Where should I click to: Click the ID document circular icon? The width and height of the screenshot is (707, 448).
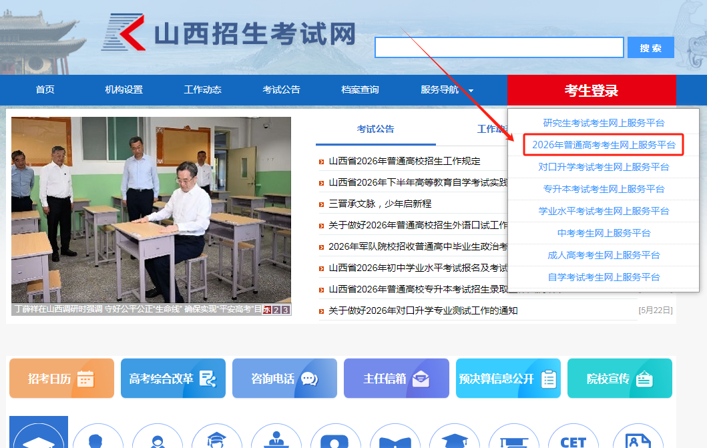tap(638, 436)
